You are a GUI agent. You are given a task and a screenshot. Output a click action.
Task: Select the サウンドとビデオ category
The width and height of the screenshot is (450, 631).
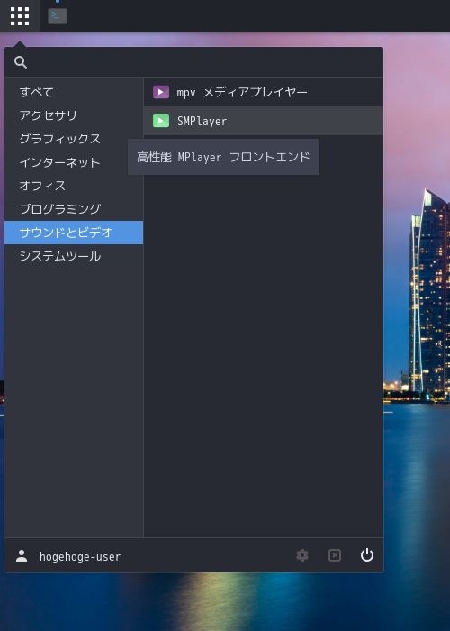(x=74, y=233)
